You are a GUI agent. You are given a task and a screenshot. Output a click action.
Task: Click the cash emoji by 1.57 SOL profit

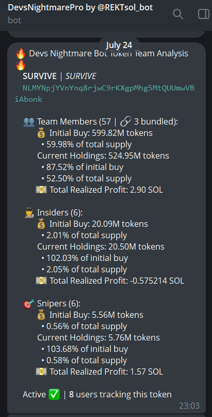tap(41, 372)
